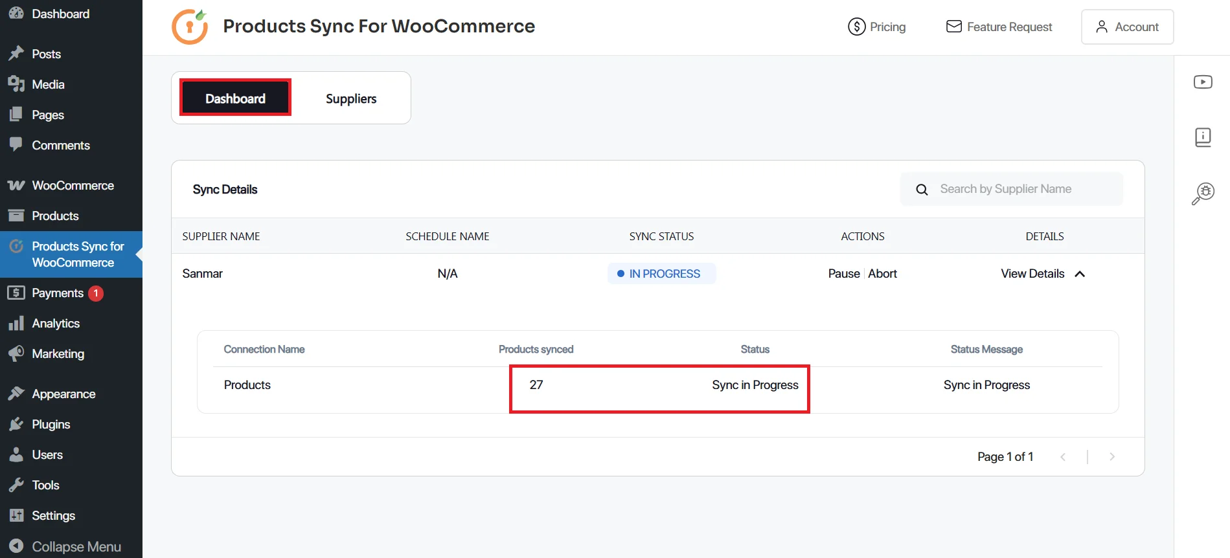Click the Dashboard gauge icon in sidebar
Viewport: 1230px width, 558px height.
coord(16,13)
